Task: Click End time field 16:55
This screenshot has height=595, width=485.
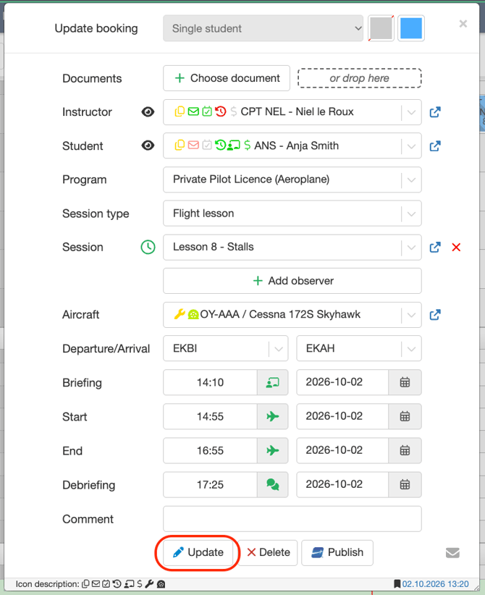Action: click(210, 451)
